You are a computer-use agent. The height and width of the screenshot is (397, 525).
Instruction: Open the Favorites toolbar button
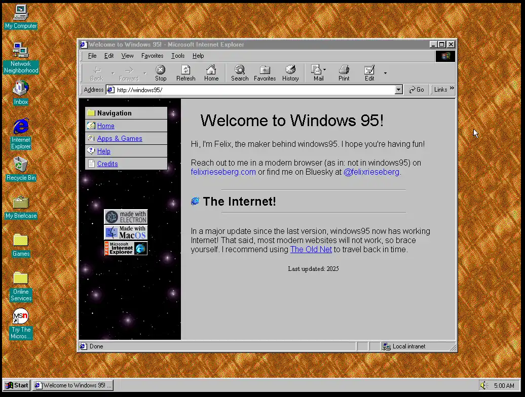point(265,73)
